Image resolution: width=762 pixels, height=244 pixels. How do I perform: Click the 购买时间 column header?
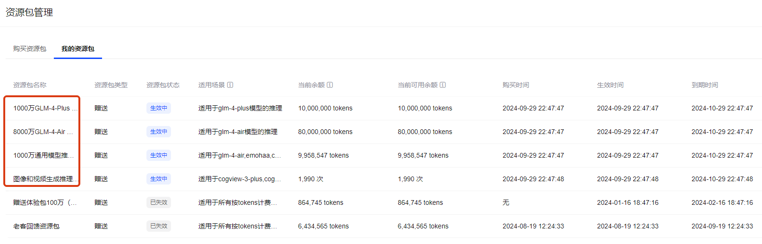coord(516,85)
